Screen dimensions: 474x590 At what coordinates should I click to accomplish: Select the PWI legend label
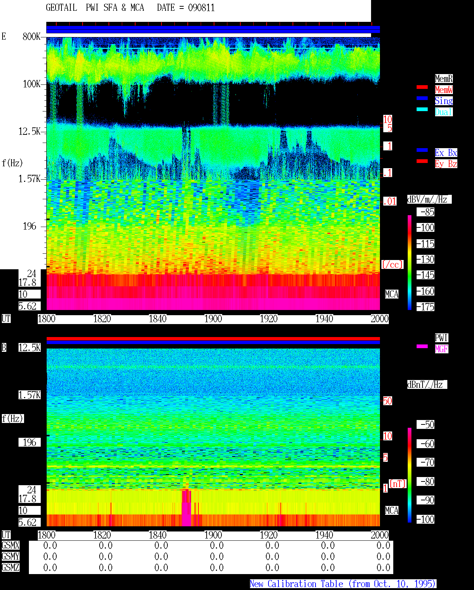(441, 338)
